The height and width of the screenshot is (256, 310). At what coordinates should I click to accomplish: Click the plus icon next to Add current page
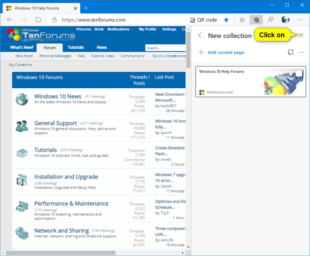pyautogui.click(x=201, y=52)
